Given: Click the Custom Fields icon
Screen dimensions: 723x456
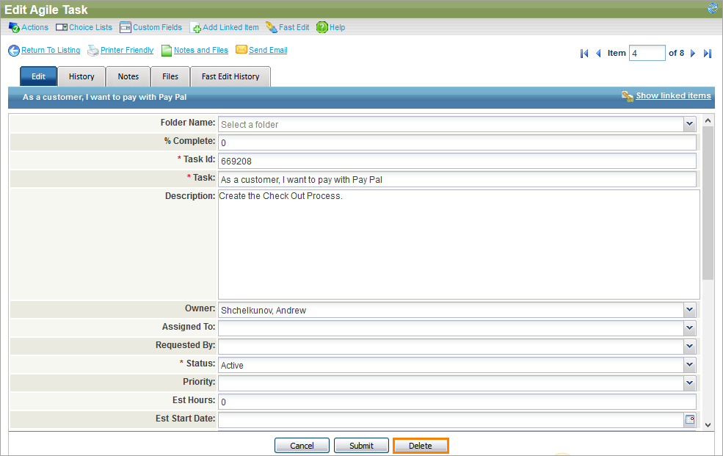Looking at the screenshot, I should pyautogui.click(x=125, y=28).
